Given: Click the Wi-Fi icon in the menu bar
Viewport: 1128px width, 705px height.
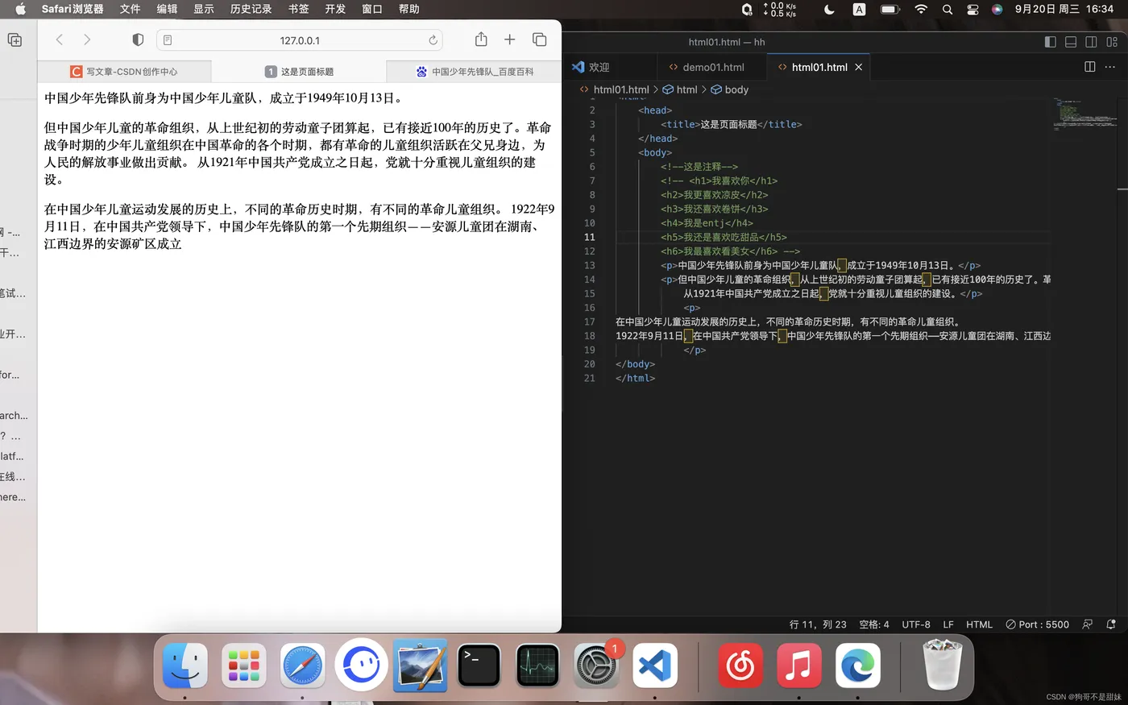Looking at the screenshot, I should coord(921,9).
